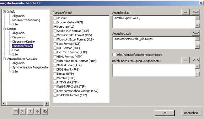The width and height of the screenshot is (204, 119).
Task: Enable Nadeldrucker (TTY) output
Action: tap(55, 65)
